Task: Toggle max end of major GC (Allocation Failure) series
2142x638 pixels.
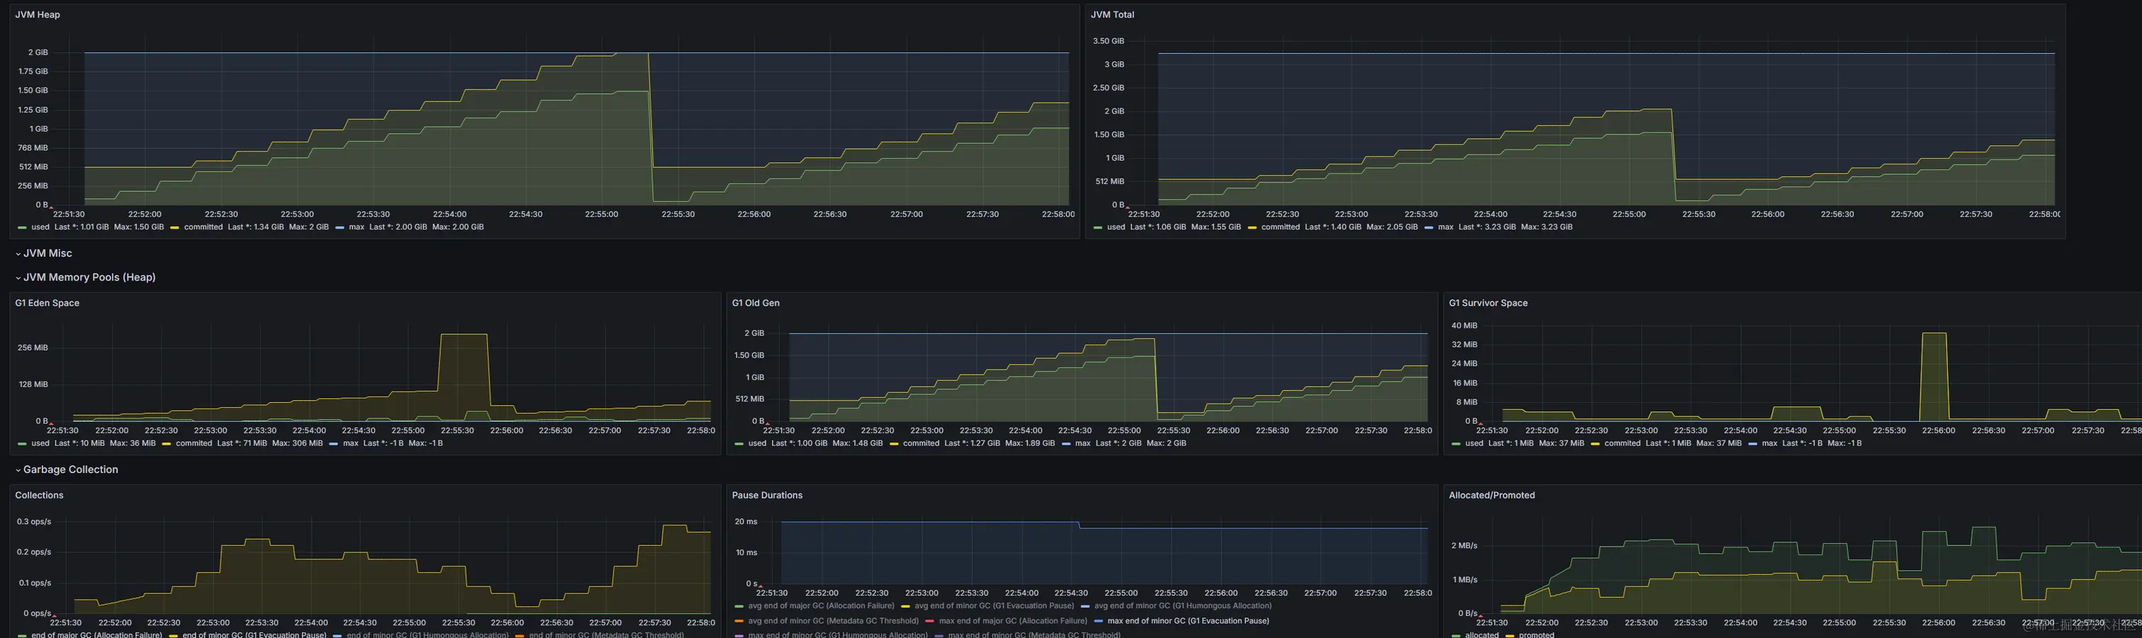Action: (x=1013, y=620)
